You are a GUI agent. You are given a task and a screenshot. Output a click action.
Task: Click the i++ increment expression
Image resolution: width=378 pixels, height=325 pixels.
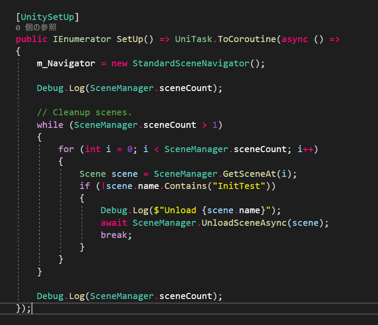[x=306, y=149]
